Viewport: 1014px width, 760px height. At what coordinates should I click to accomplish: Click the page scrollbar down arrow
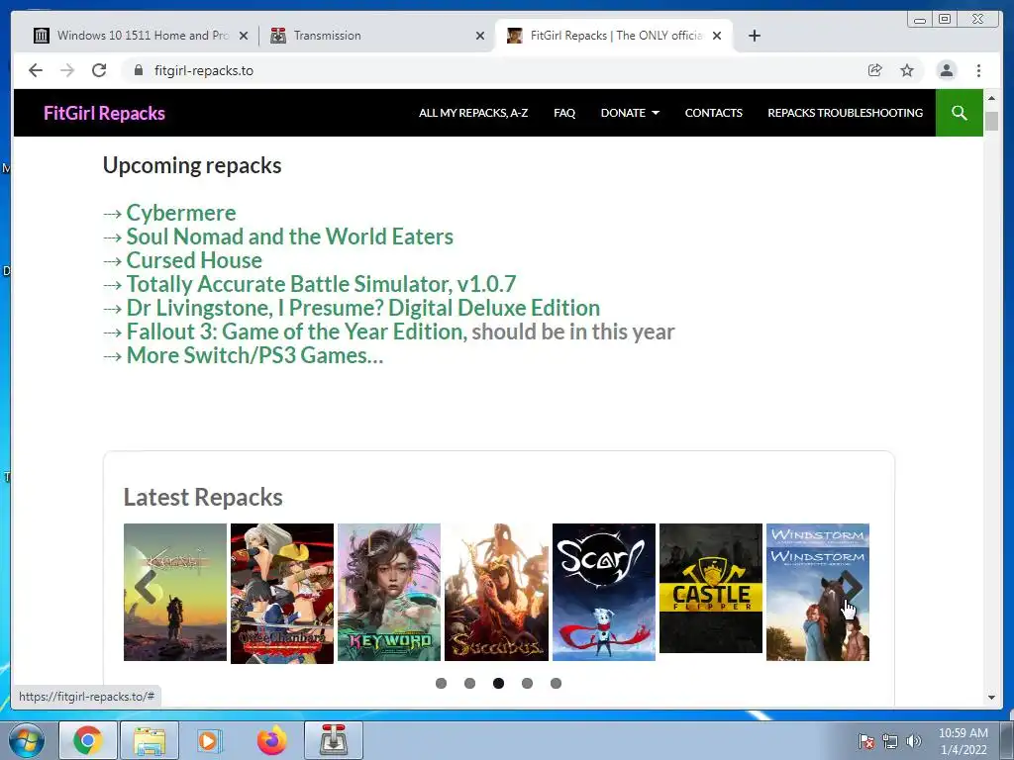pyautogui.click(x=991, y=698)
